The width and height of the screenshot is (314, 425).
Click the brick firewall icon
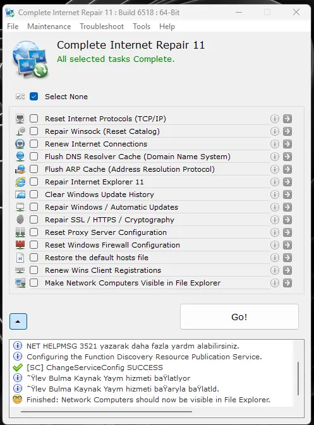click(20, 245)
